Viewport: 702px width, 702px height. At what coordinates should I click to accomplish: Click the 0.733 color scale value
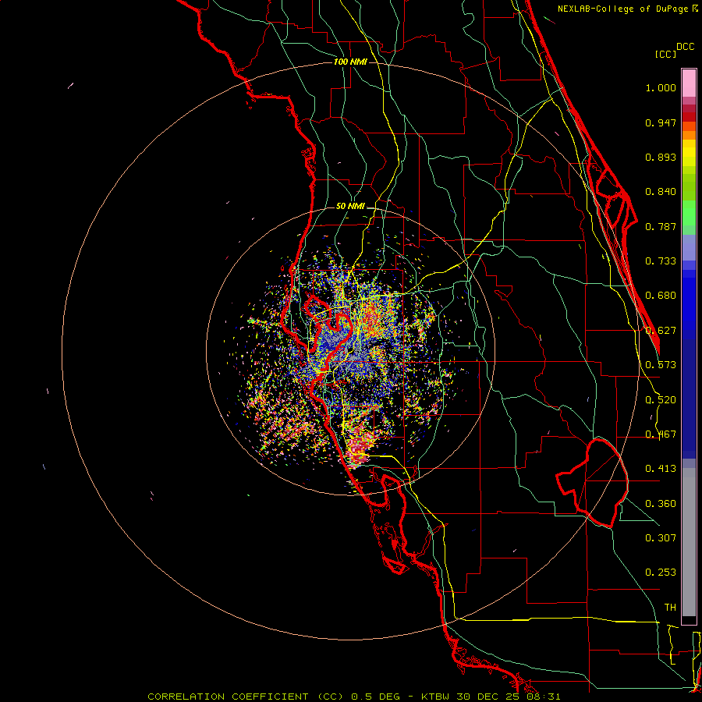661,261
